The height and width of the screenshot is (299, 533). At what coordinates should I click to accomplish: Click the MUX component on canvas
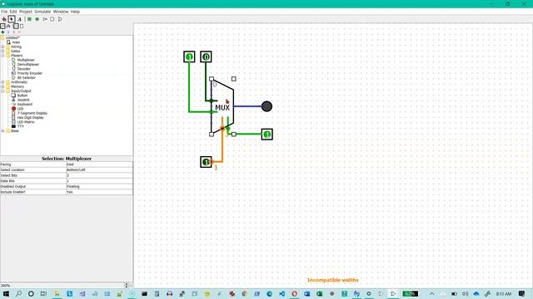point(222,107)
